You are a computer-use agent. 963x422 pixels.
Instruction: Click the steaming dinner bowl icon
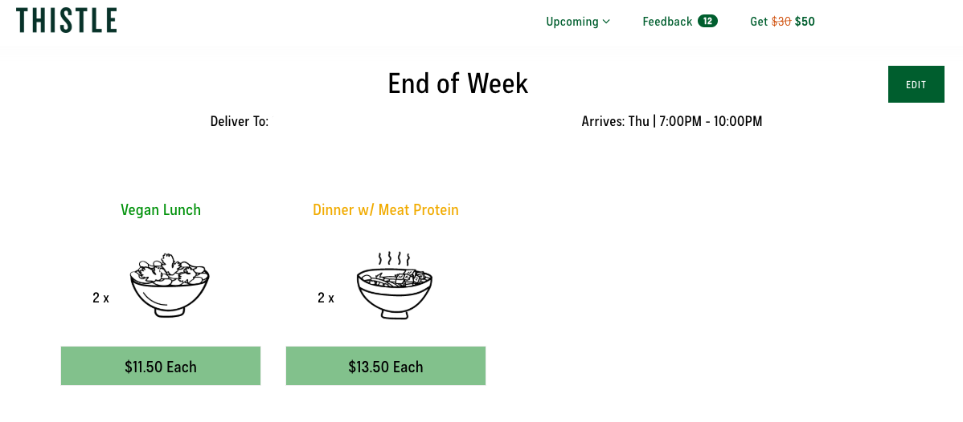[395, 286]
